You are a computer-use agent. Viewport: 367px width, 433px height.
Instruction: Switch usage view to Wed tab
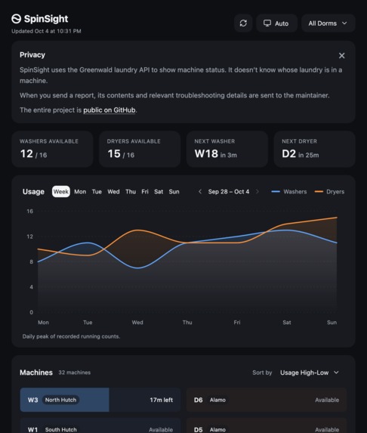pyautogui.click(x=113, y=192)
